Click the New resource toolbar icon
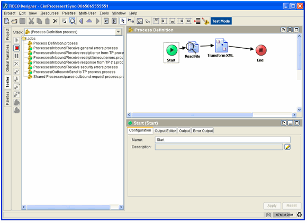Screen dimensions: 307x223 [x=7, y=21]
